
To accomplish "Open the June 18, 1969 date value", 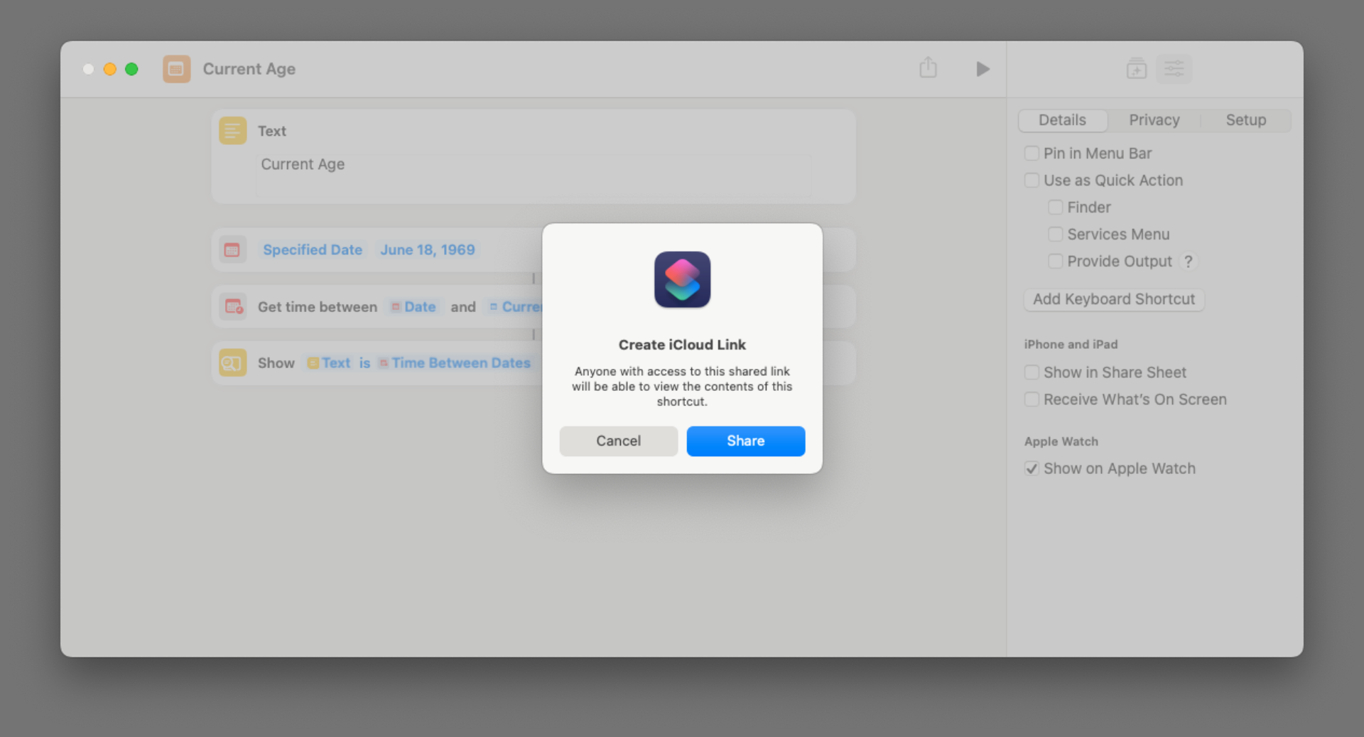I will pyautogui.click(x=427, y=250).
